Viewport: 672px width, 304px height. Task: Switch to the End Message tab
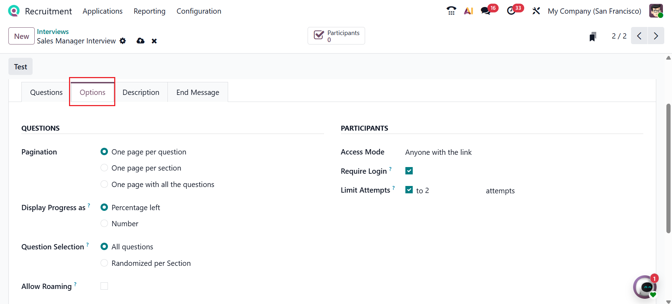(x=198, y=92)
